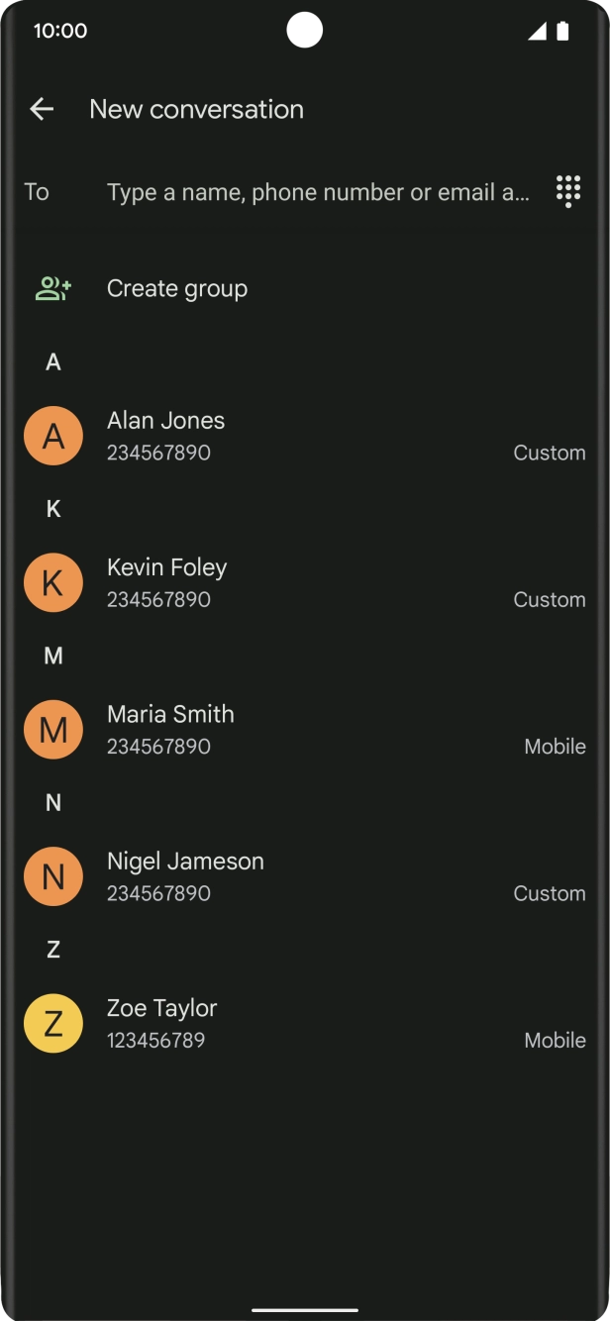Tap Zoe Taylor's number 123456789
This screenshot has width=610, height=1321.
(x=155, y=1041)
